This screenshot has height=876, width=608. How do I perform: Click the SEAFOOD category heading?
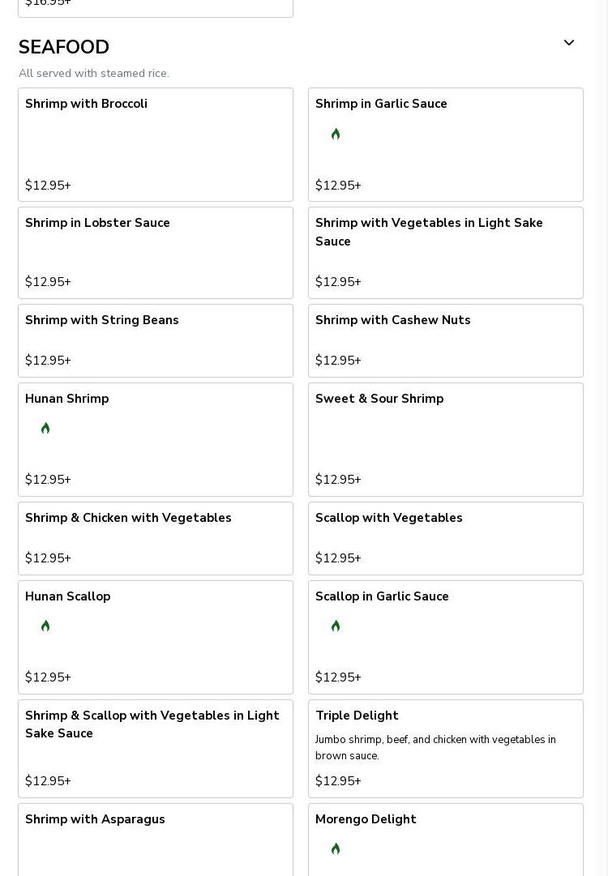(64, 48)
